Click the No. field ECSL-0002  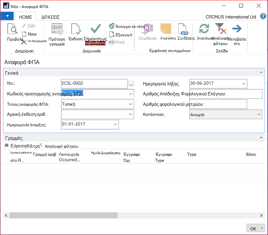pyautogui.click(x=94, y=83)
